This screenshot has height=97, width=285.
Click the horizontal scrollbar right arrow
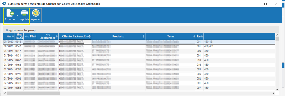[x=273, y=93]
